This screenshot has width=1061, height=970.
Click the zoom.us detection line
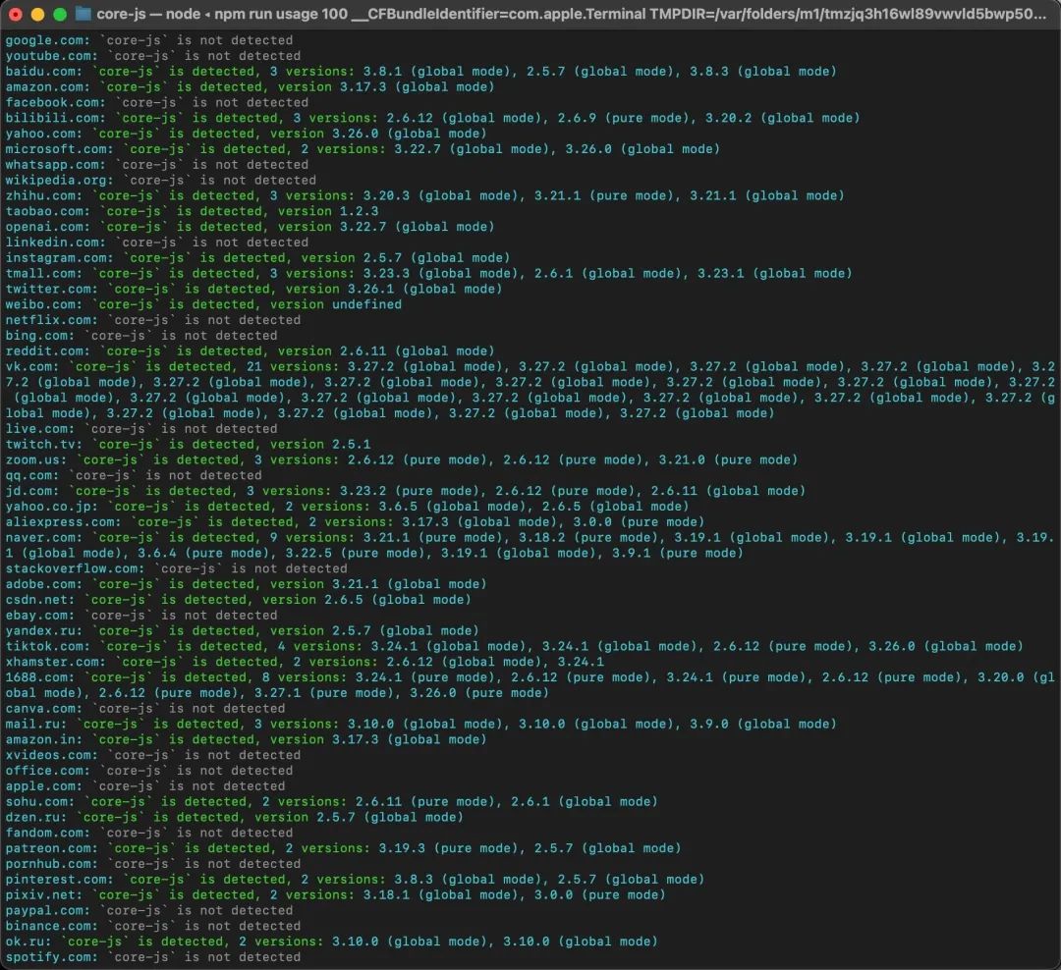[402, 460]
